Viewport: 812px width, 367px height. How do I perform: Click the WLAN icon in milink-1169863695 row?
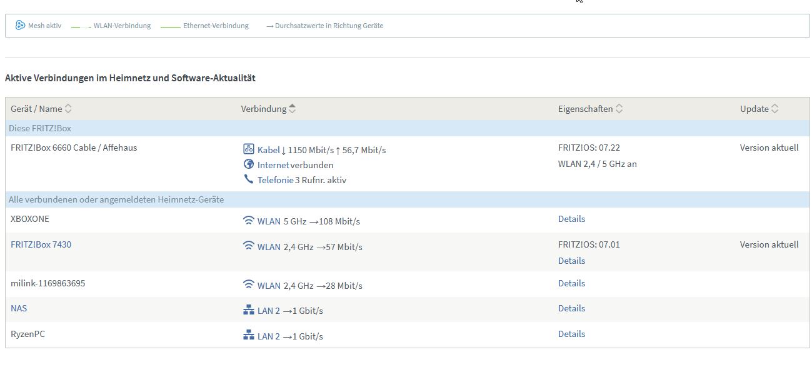coord(249,285)
